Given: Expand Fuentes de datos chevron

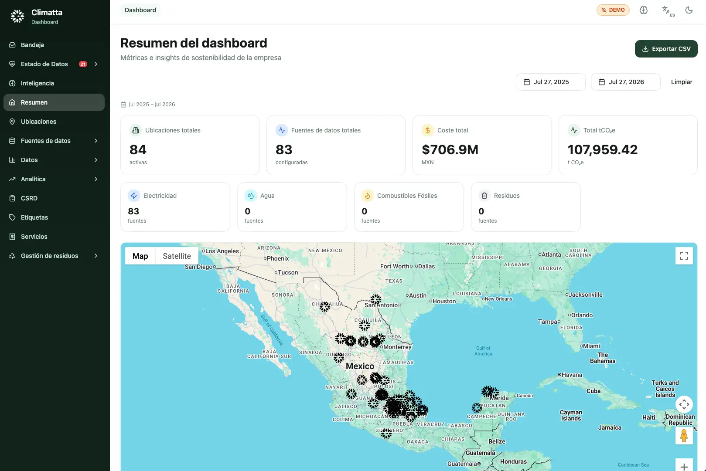Looking at the screenshot, I should coord(96,141).
